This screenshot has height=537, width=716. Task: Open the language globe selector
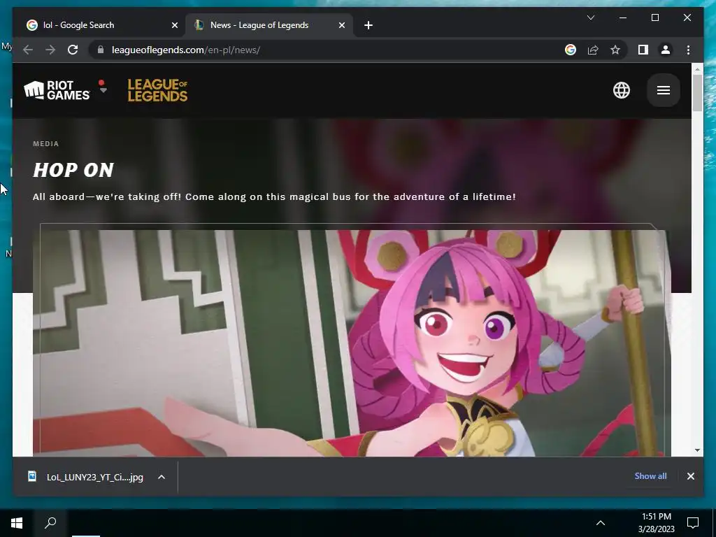(x=622, y=90)
